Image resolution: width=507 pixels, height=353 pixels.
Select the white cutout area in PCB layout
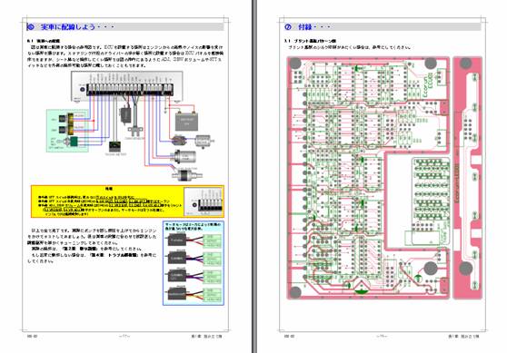[x=399, y=201]
